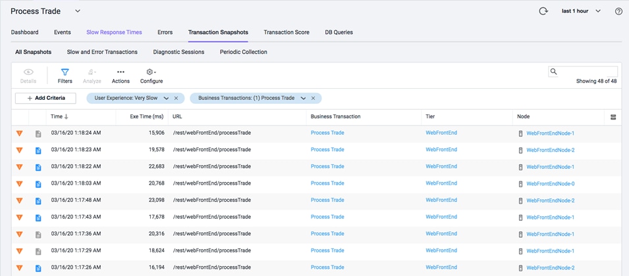
Task: Open the last 1 hour time range dropdown
Action: tap(581, 11)
